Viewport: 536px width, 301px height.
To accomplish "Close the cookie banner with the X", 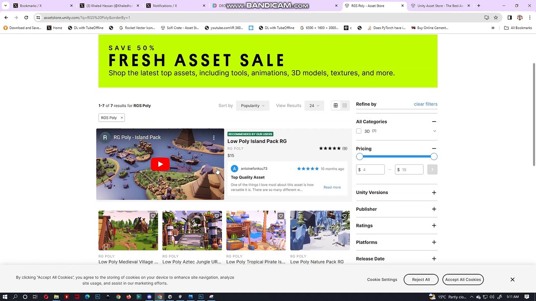I will tap(512, 279).
